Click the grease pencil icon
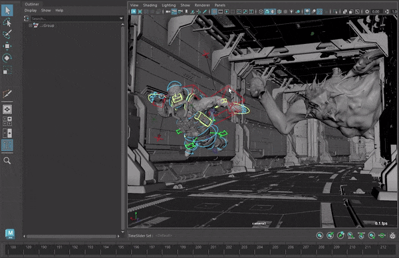 coord(205,11)
